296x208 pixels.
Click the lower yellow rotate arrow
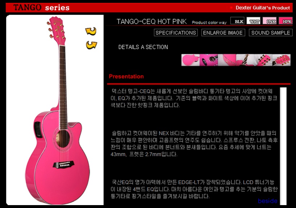point(91,45)
